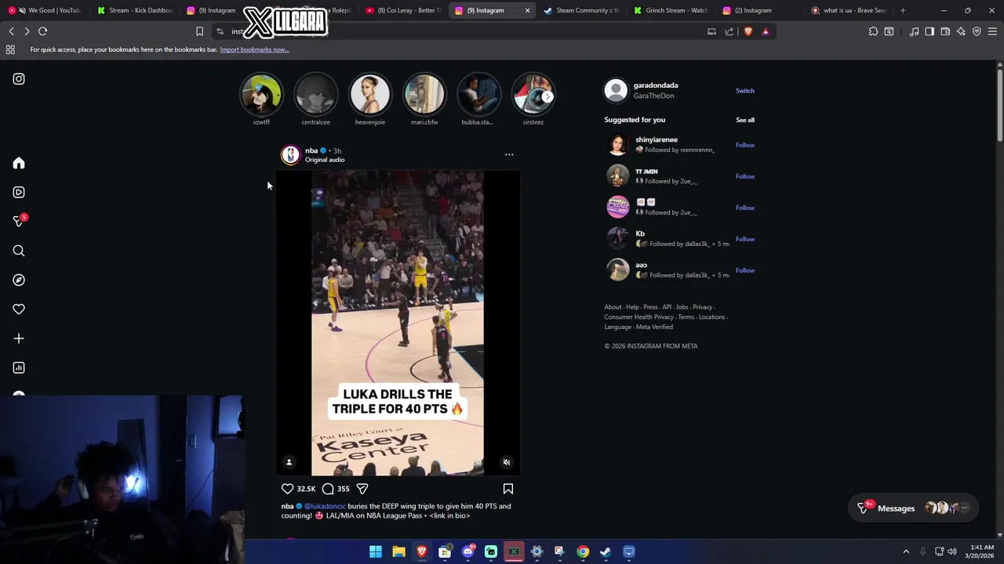Open Notifications heart icon in sidebar

[19, 309]
